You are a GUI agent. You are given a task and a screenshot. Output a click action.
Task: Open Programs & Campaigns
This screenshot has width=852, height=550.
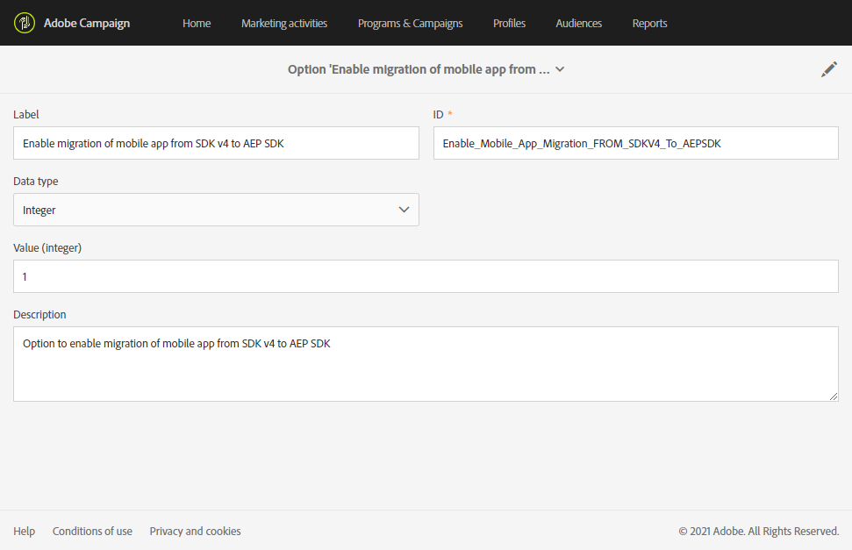tap(411, 24)
